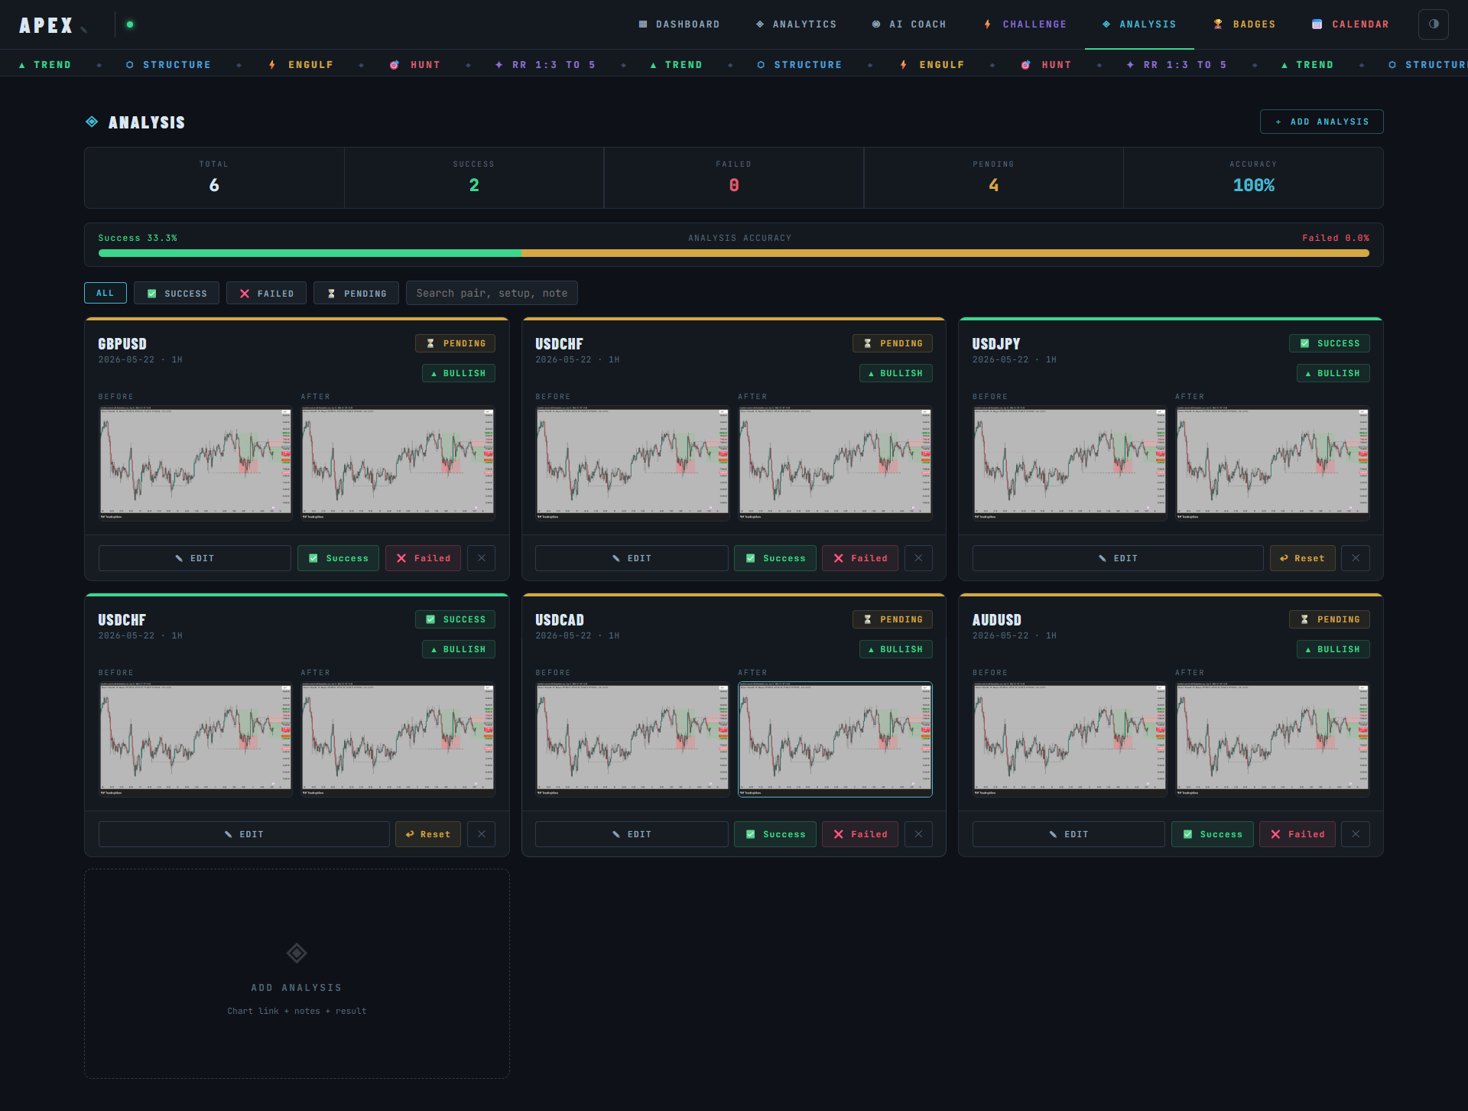
Task: Open GBPUSD Before chart thumbnail
Action: tap(196, 463)
